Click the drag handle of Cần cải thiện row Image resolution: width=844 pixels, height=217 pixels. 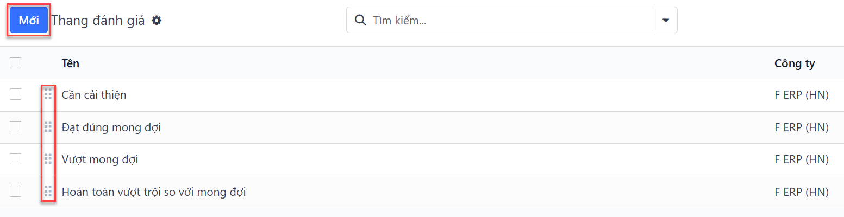point(48,95)
